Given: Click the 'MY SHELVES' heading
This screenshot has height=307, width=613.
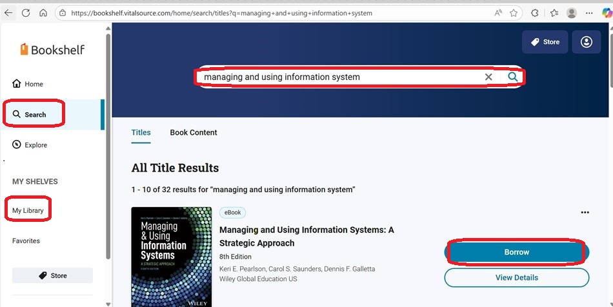Looking at the screenshot, I should [35, 181].
